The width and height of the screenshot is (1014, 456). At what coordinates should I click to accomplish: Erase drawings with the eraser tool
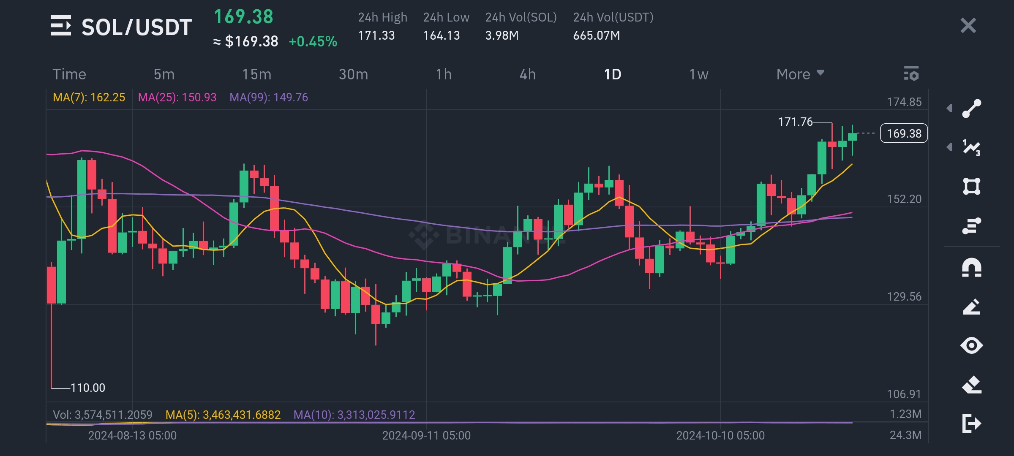click(x=971, y=385)
